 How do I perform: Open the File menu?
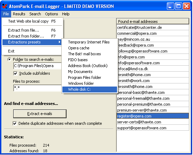pos(6,14)
